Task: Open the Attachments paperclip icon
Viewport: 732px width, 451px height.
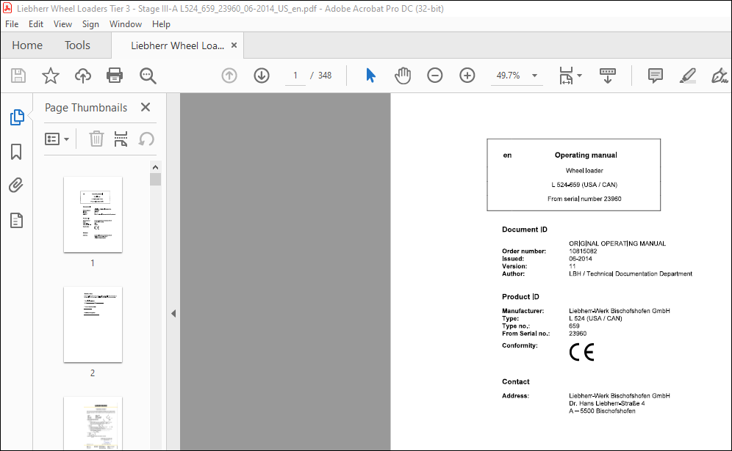Action: click(x=16, y=186)
